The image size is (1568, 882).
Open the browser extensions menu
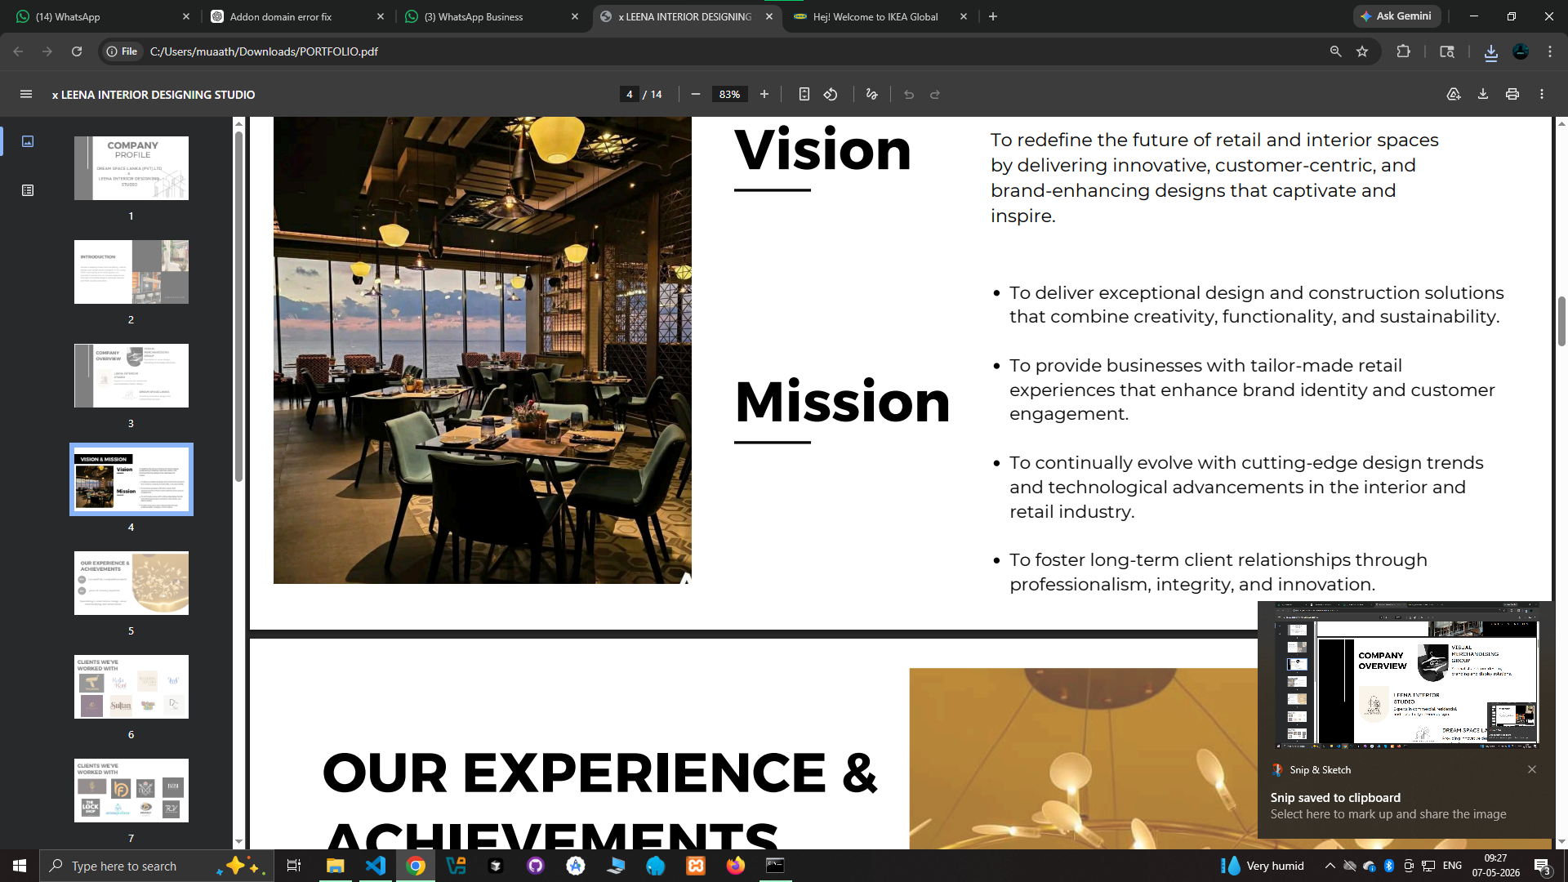tap(1403, 51)
